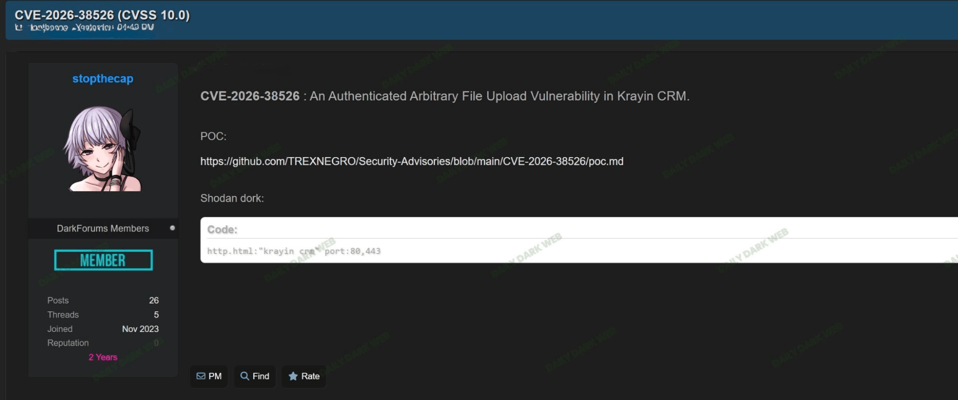Click the Posts count 26
The height and width of the screenshot is (400, 958).
154,300
